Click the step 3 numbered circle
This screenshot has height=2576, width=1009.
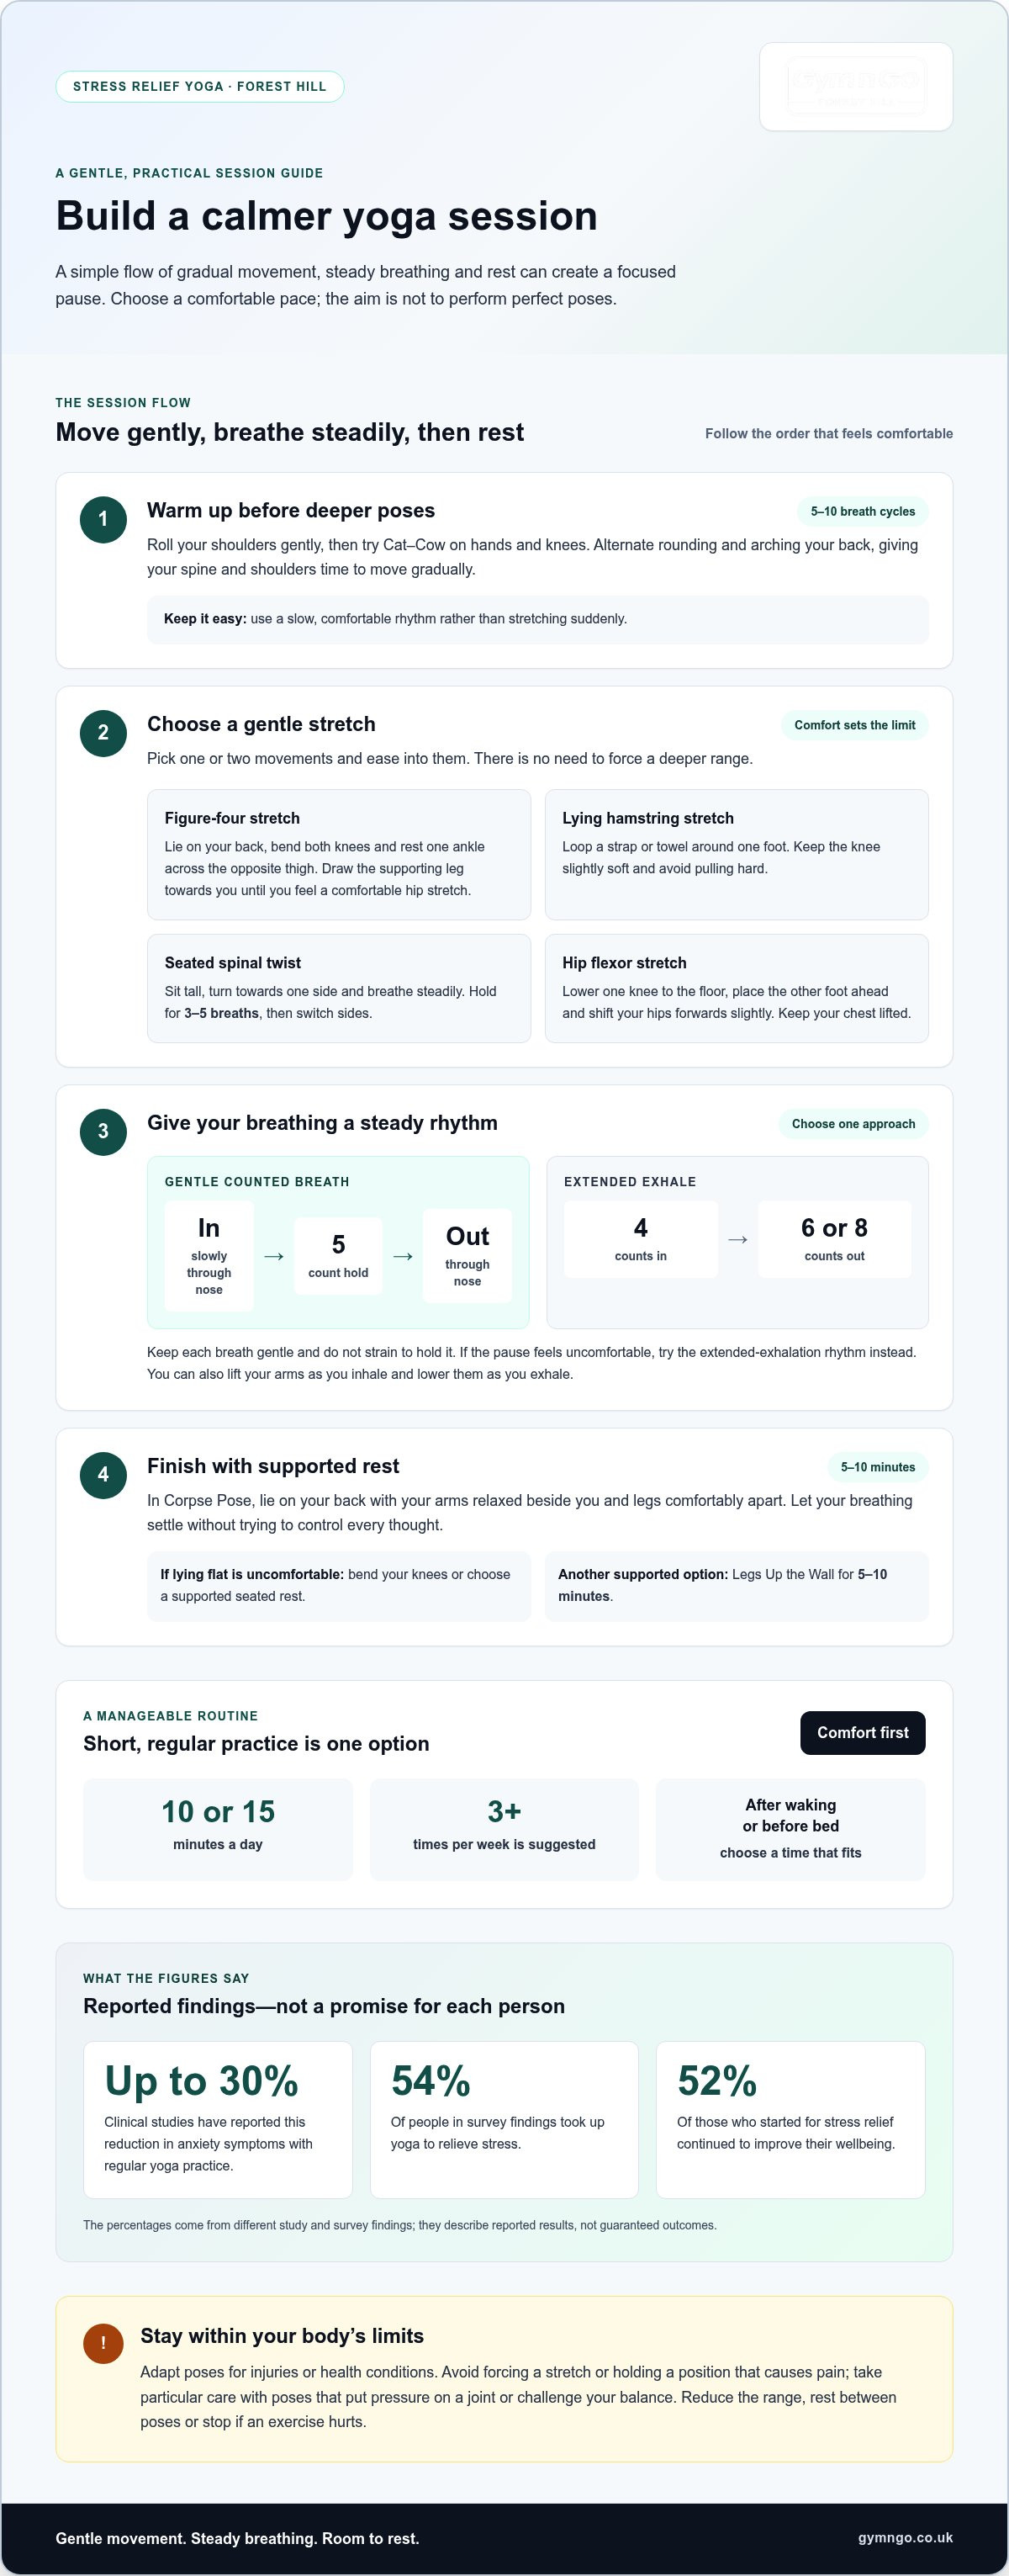point(103,1132)
